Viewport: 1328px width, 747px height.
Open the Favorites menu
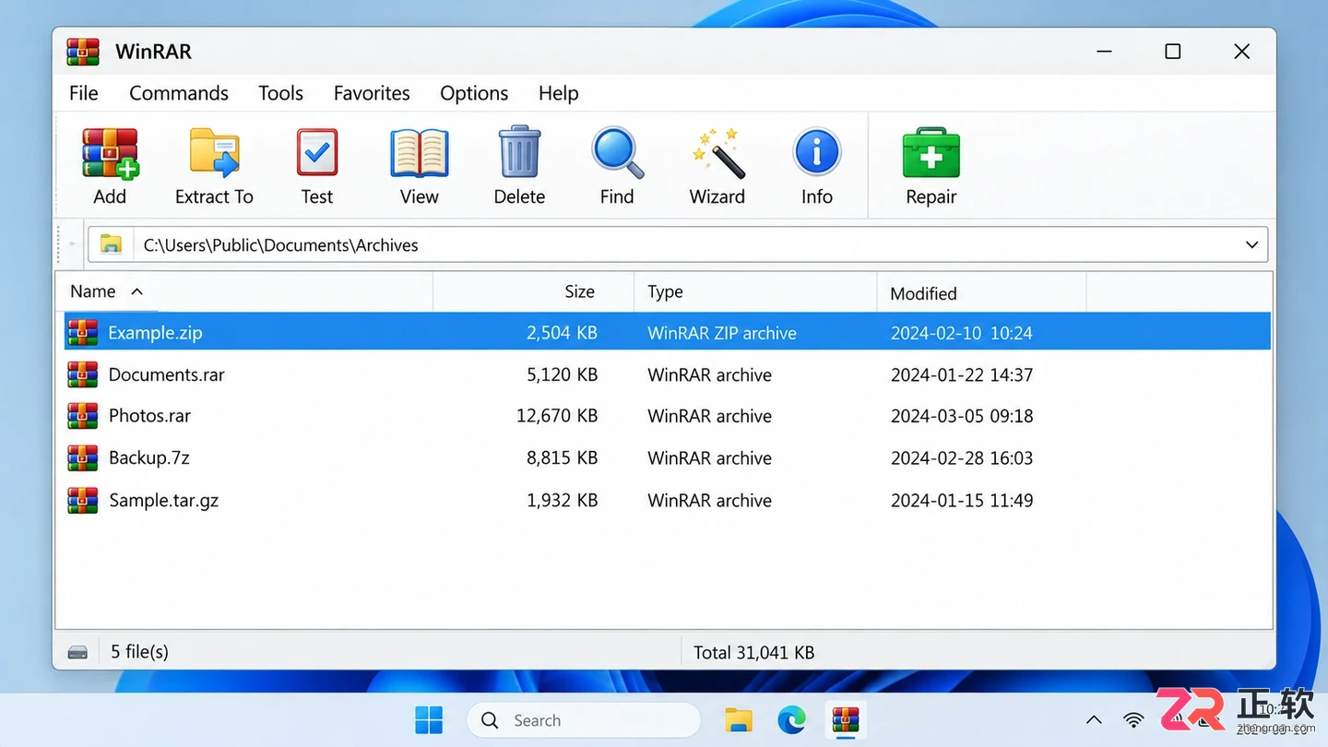coord(372,93)
